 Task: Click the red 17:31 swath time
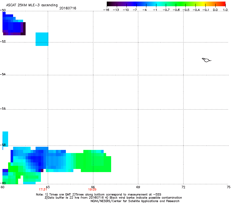pos(43,190)
